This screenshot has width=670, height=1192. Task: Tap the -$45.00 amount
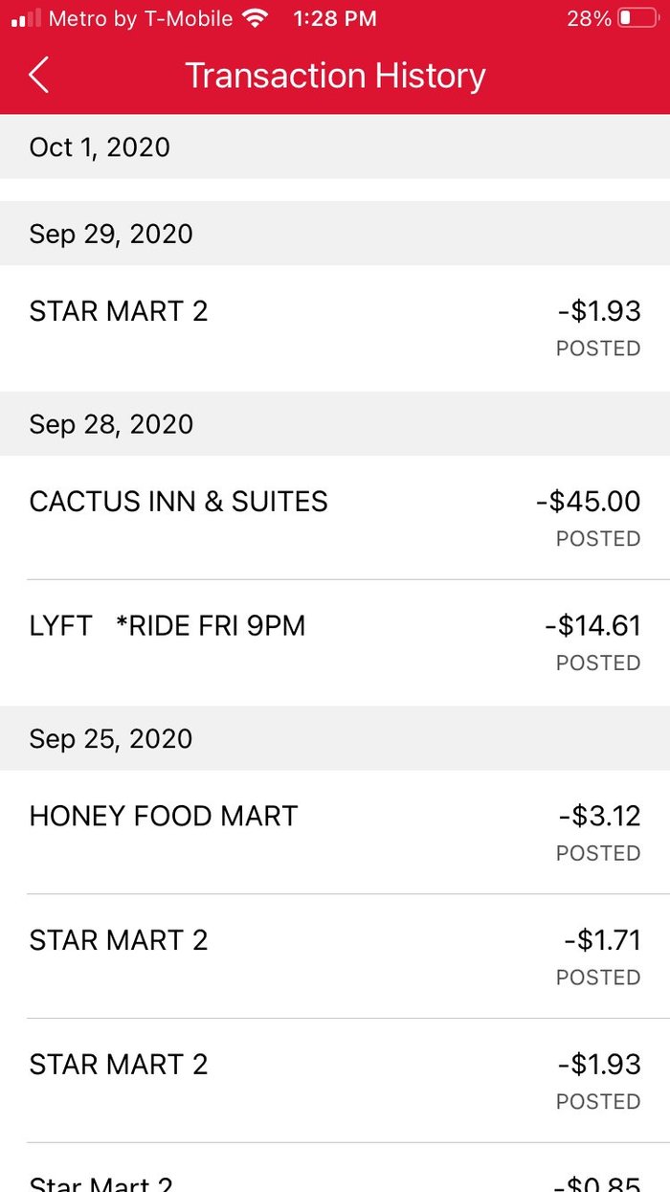(x=588, y=502)
